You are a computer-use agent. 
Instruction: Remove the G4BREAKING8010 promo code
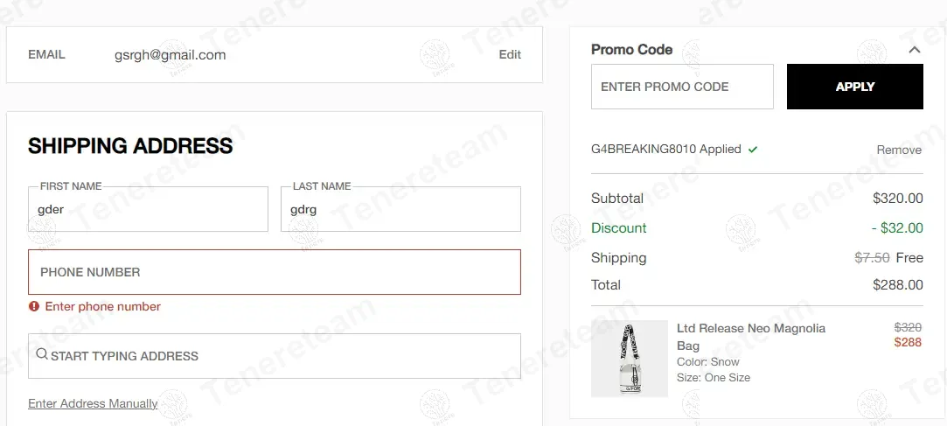899,150
